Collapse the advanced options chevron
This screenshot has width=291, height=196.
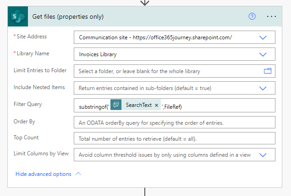[78, 174]
